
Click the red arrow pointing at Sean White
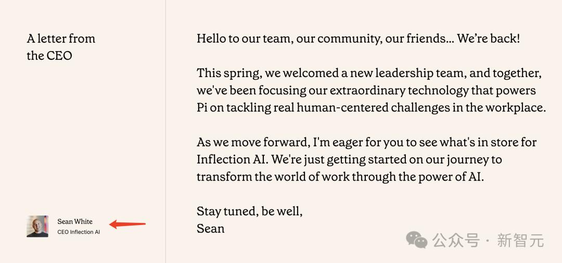pyautogui.click(x=127, y=225)
